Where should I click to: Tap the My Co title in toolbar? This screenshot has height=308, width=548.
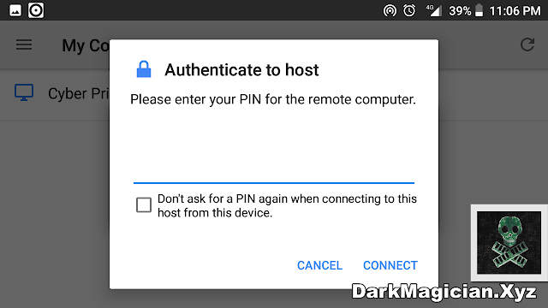pos(86,45)
